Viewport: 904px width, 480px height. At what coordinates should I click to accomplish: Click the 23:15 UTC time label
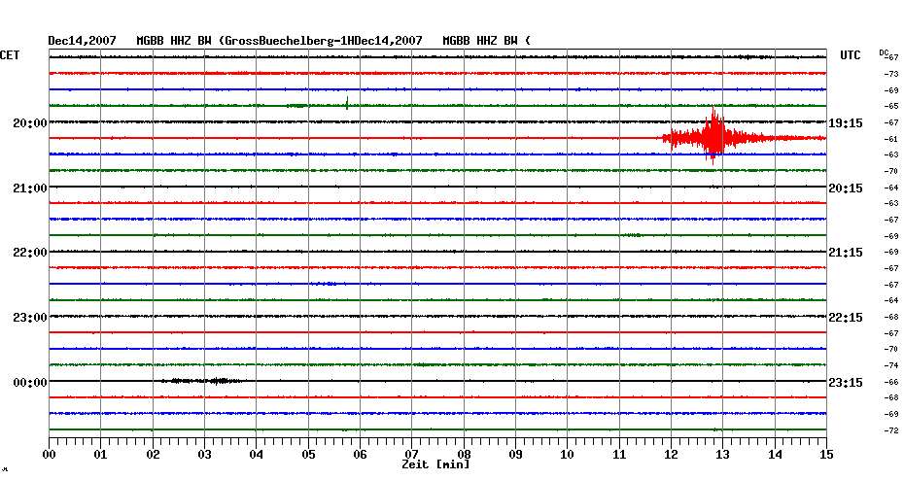pos(846,383)
